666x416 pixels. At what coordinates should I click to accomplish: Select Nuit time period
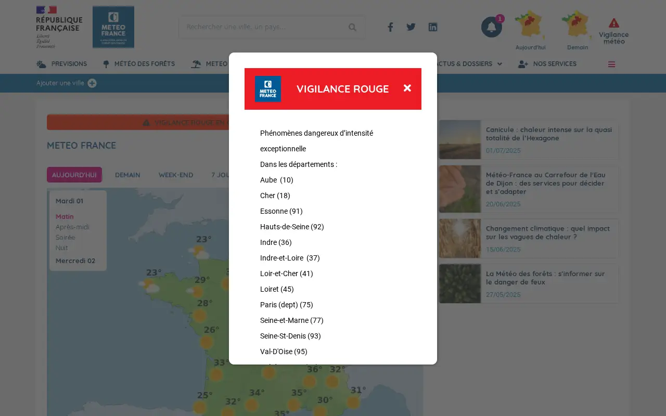coord(62,248)
